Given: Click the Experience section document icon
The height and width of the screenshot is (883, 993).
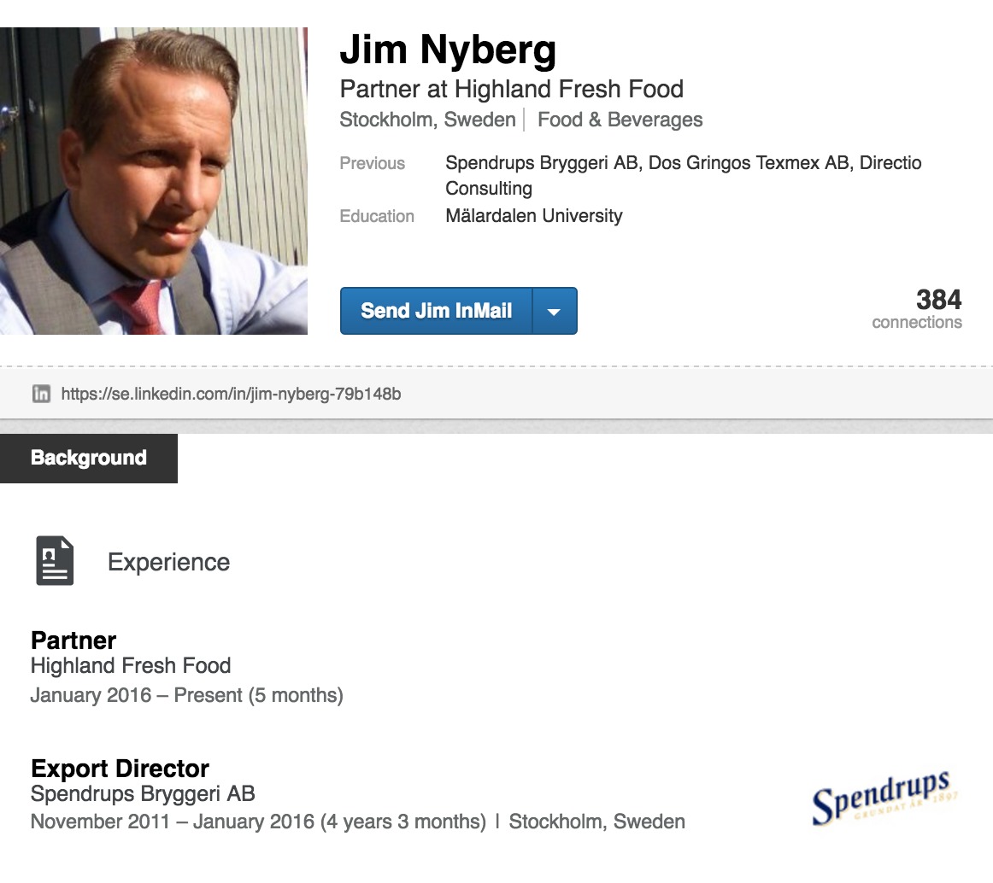Looking at the screenshot, I should point(55,561).
